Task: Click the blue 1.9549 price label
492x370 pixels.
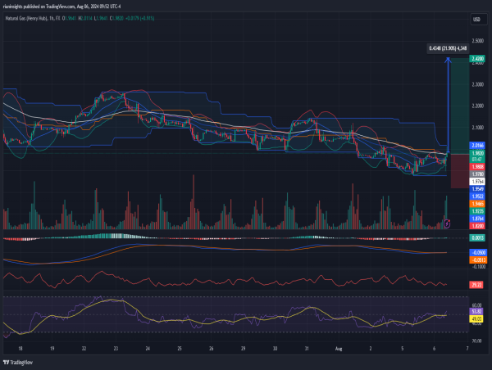Action: tap(477, 189)
